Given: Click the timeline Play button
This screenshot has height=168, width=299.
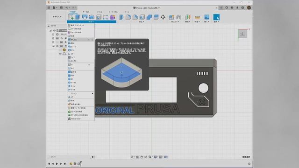Looking at the screenshot, I should click(x=57, y=164).
